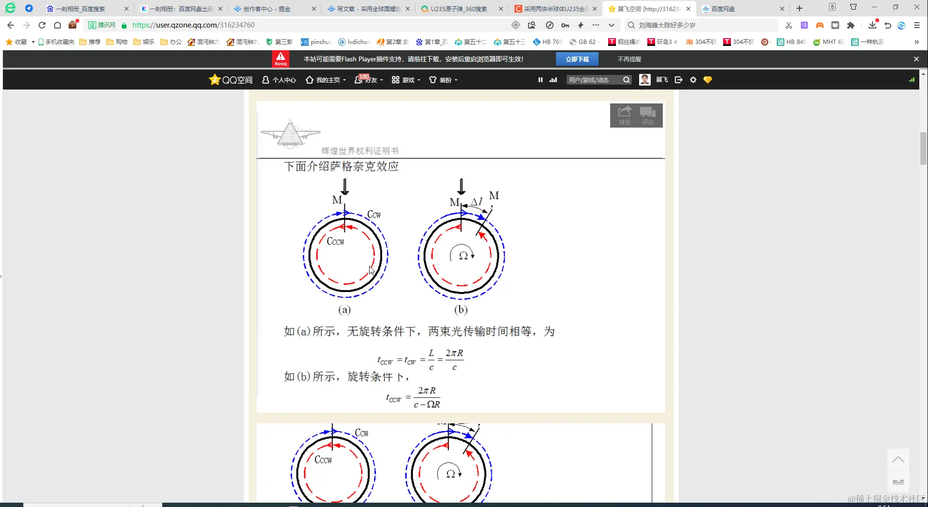The height and width of the screenshot is (507, 928).
Task: Click the 评论 comment icon on the post
Action: [648, 115]
